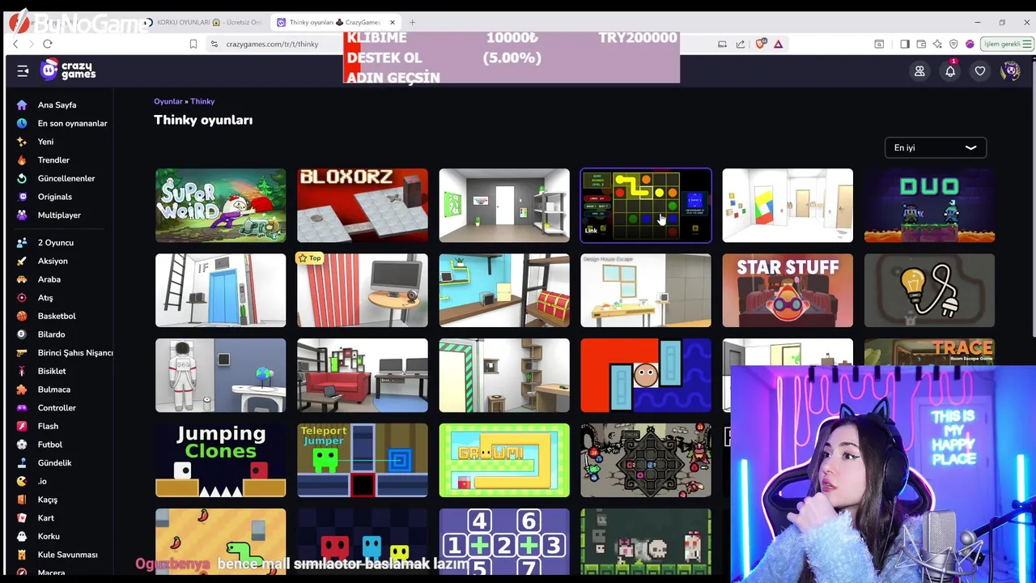
Task: Open Multiplayer in sidebar
Action: [x=59, y=215]
